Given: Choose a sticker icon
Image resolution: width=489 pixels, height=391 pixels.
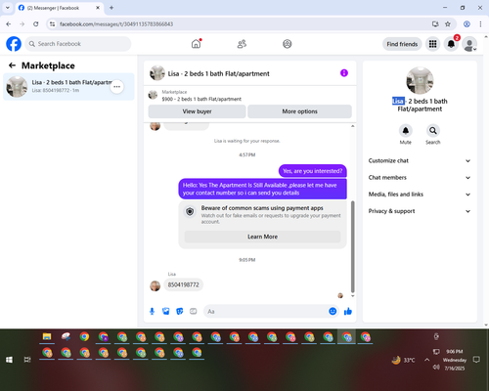Looking at the screenshot, I should pyautogui.click(x=180, y=311).
